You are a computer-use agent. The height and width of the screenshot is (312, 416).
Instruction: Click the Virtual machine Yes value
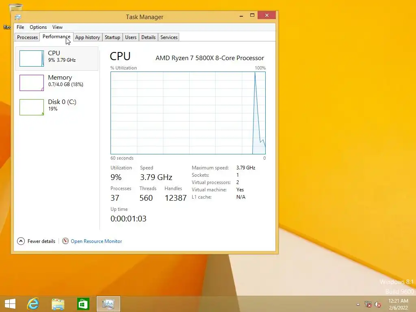(x=240, y=190)
